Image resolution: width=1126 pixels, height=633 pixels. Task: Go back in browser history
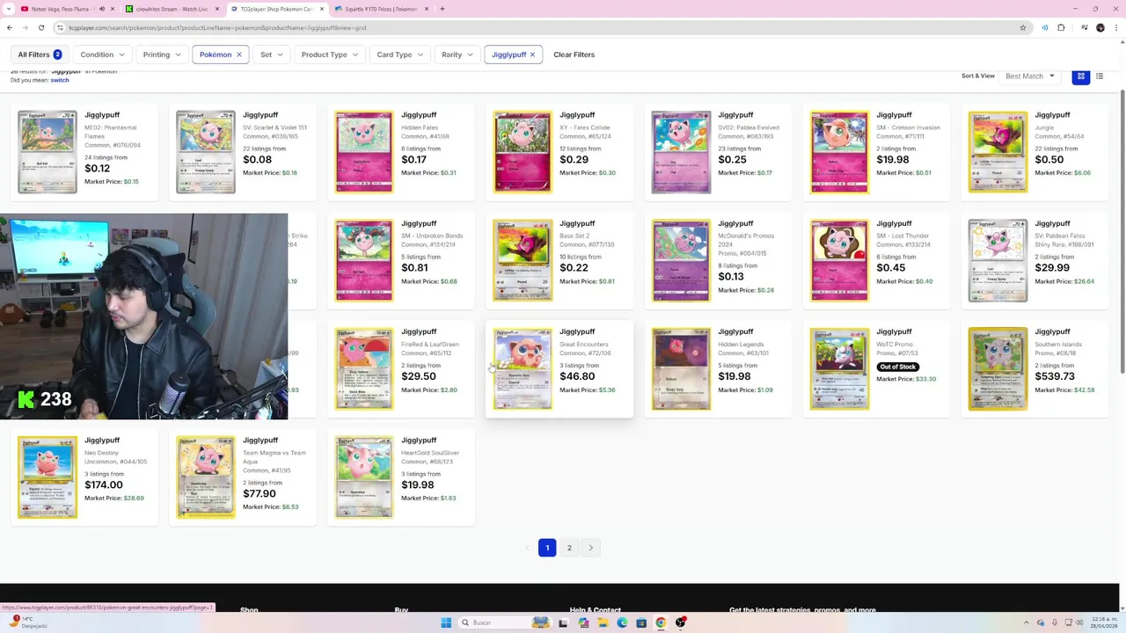coord(10,27)
